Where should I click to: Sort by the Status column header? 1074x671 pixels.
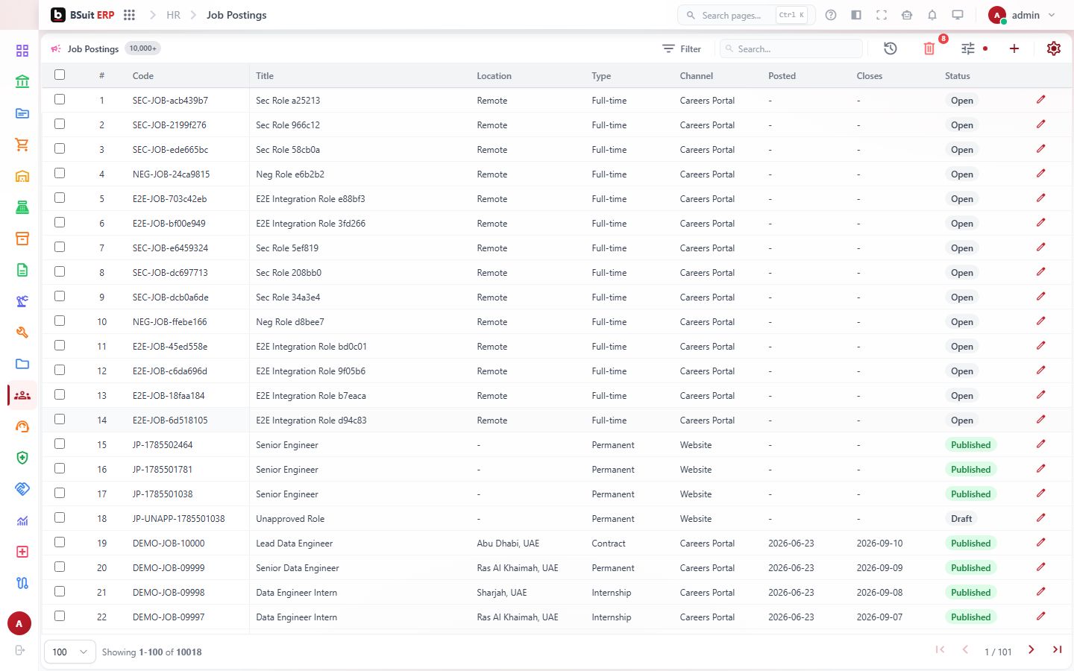coord(957,76)
